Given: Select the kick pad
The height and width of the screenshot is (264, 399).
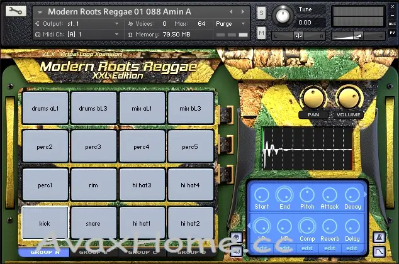Looking at the screenshot, I should click(45, 223).
